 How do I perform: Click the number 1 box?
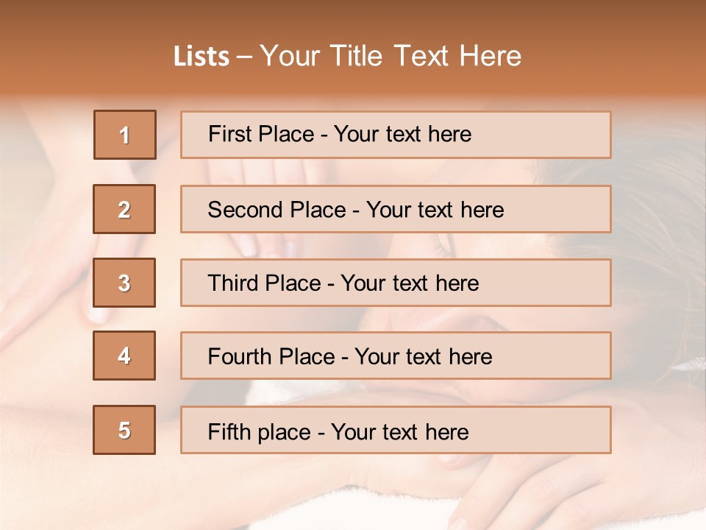tap(125, 135)
